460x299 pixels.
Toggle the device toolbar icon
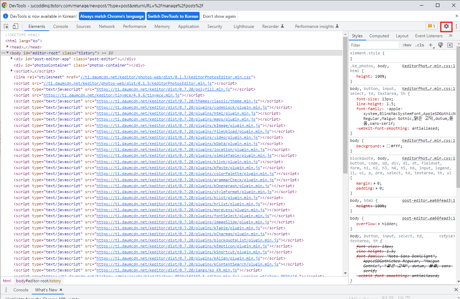(15, 26)
